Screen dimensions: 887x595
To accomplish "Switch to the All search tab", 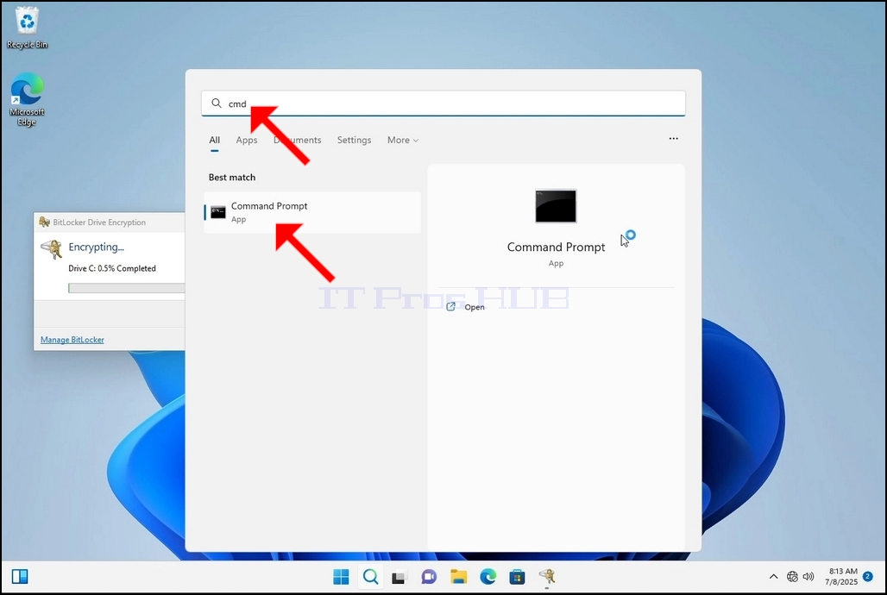I will coord(214,140).
